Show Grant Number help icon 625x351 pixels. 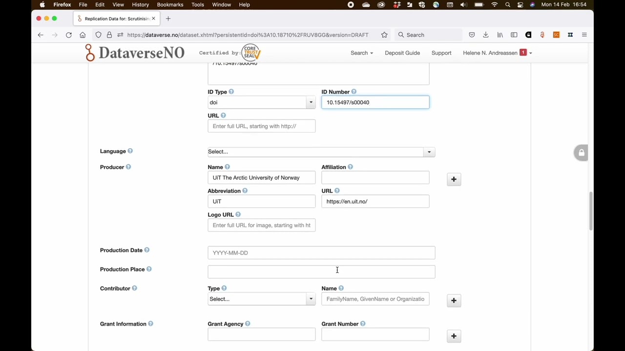point(363,324)
